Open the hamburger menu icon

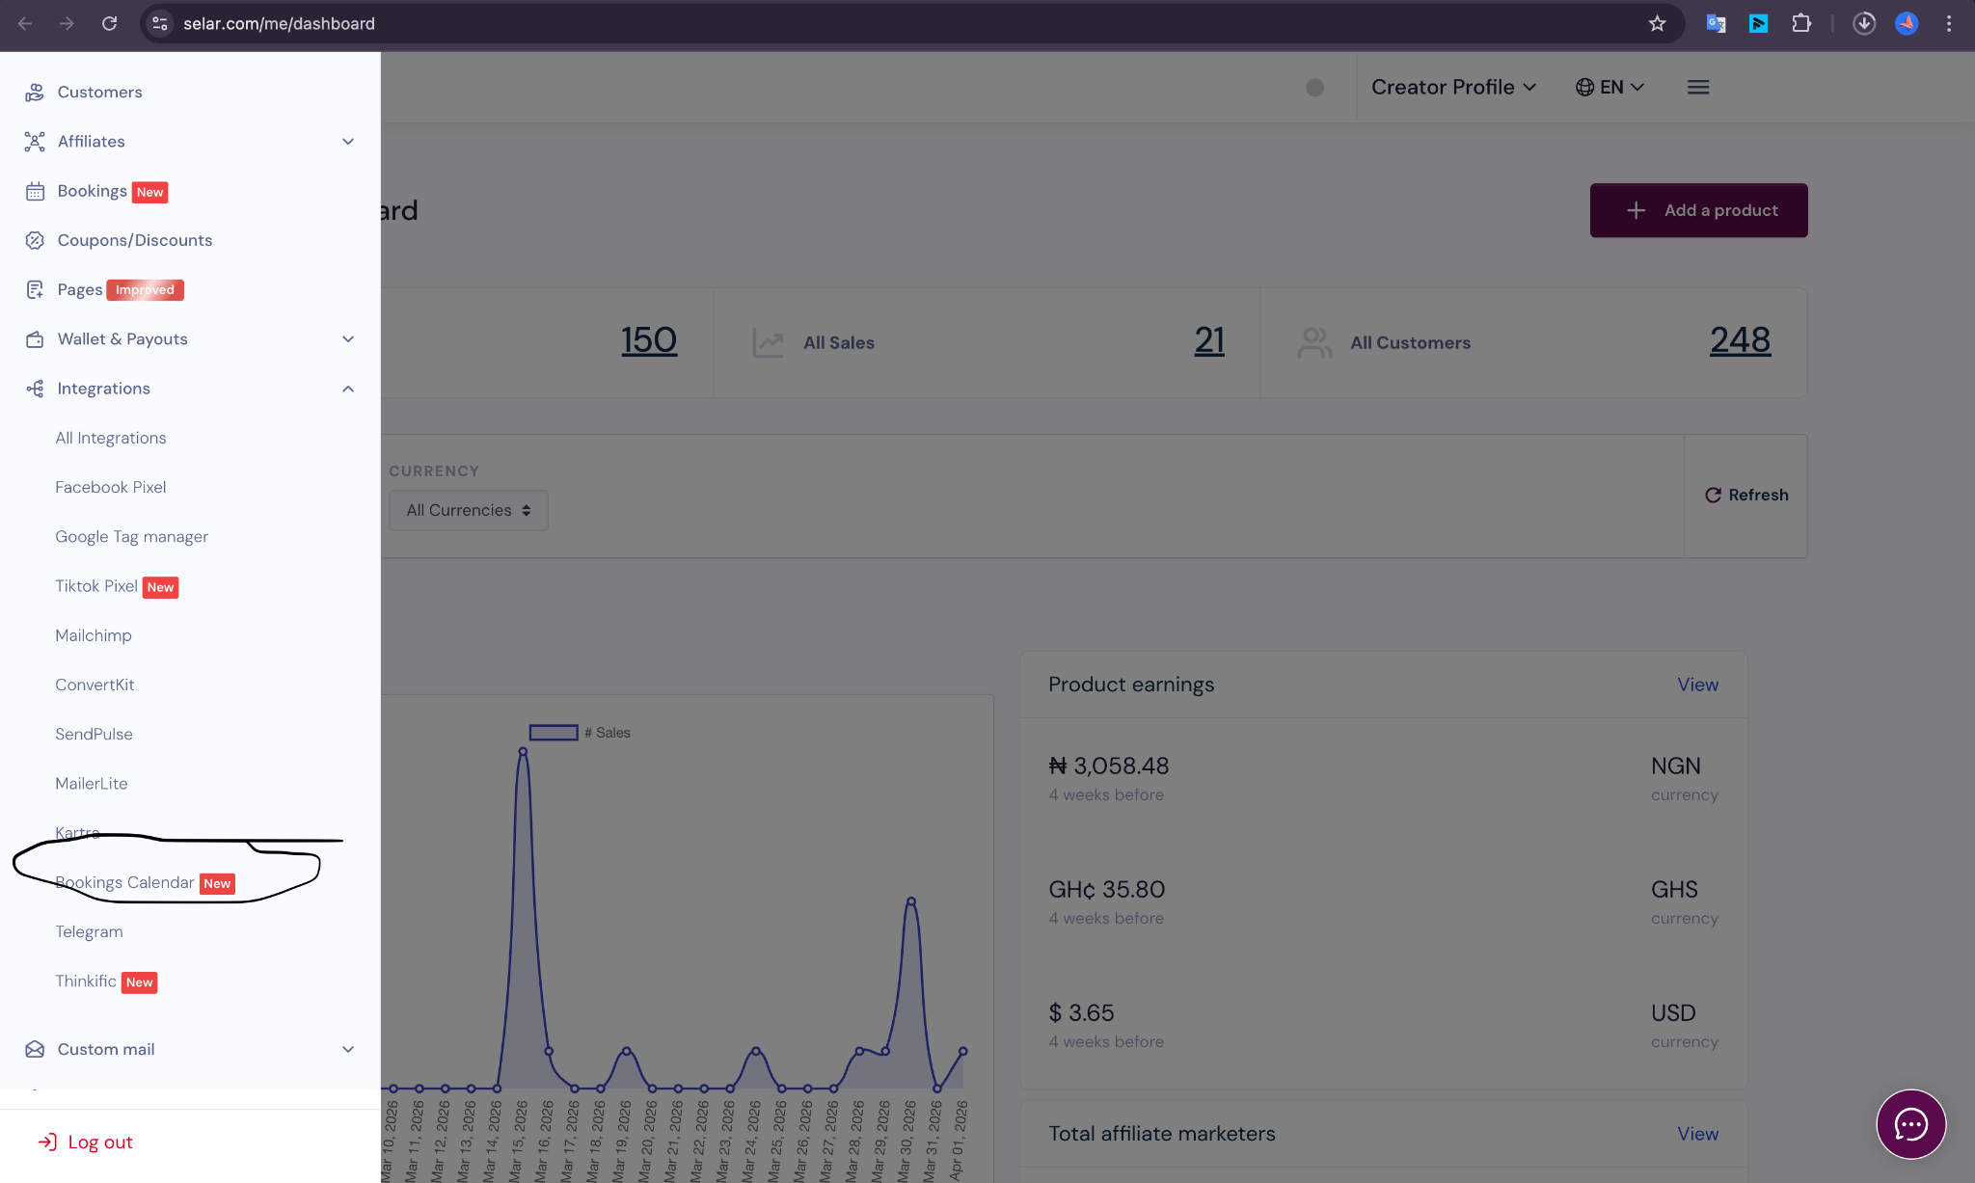click(x=1698, y=88)
